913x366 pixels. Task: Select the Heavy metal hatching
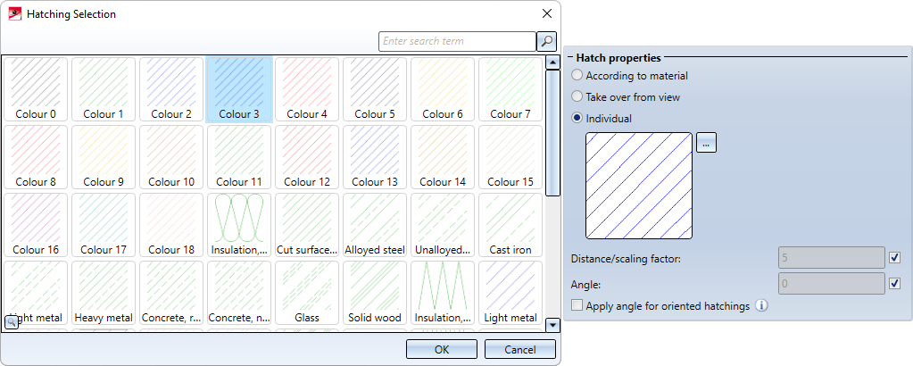104,292
